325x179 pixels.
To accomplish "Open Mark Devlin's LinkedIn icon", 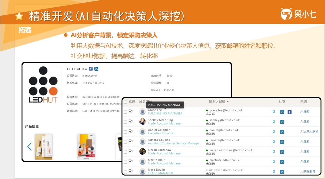I will pyautogui.click(x=282, y=172).
